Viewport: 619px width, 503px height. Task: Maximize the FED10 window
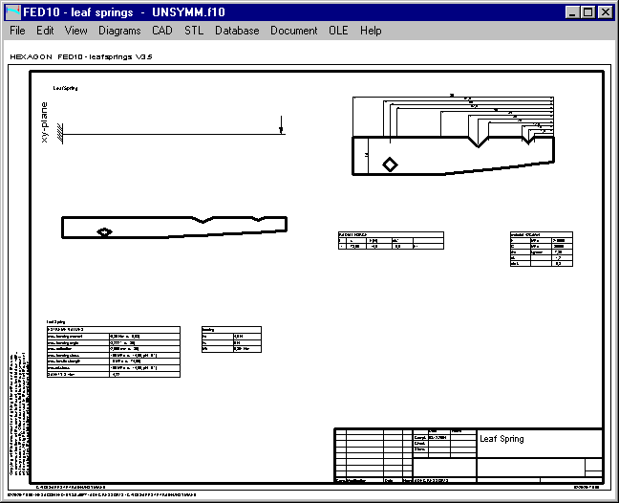pyautogui.click(x=587, y=11)
